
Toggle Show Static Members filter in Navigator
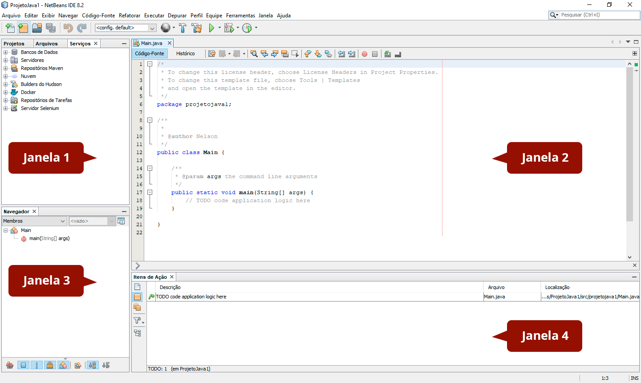coord(37,365)
